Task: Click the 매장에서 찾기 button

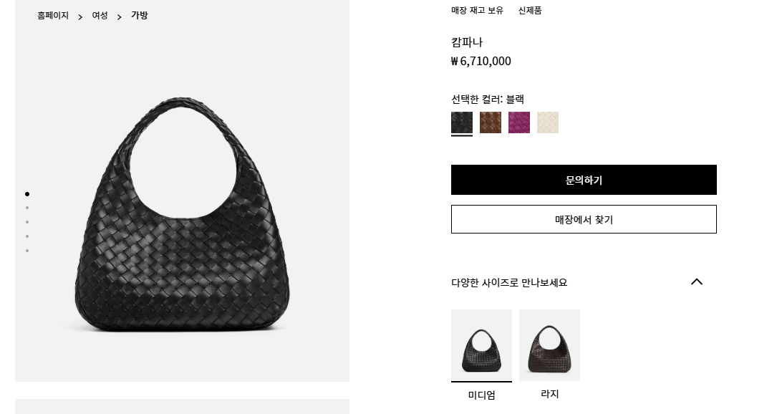Action: point(584,219)
